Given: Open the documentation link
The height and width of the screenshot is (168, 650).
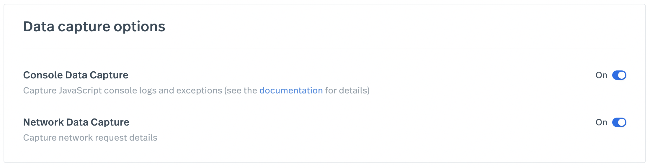Looking at the screenshot, I should pyautogui.click(x=291, y=90).
